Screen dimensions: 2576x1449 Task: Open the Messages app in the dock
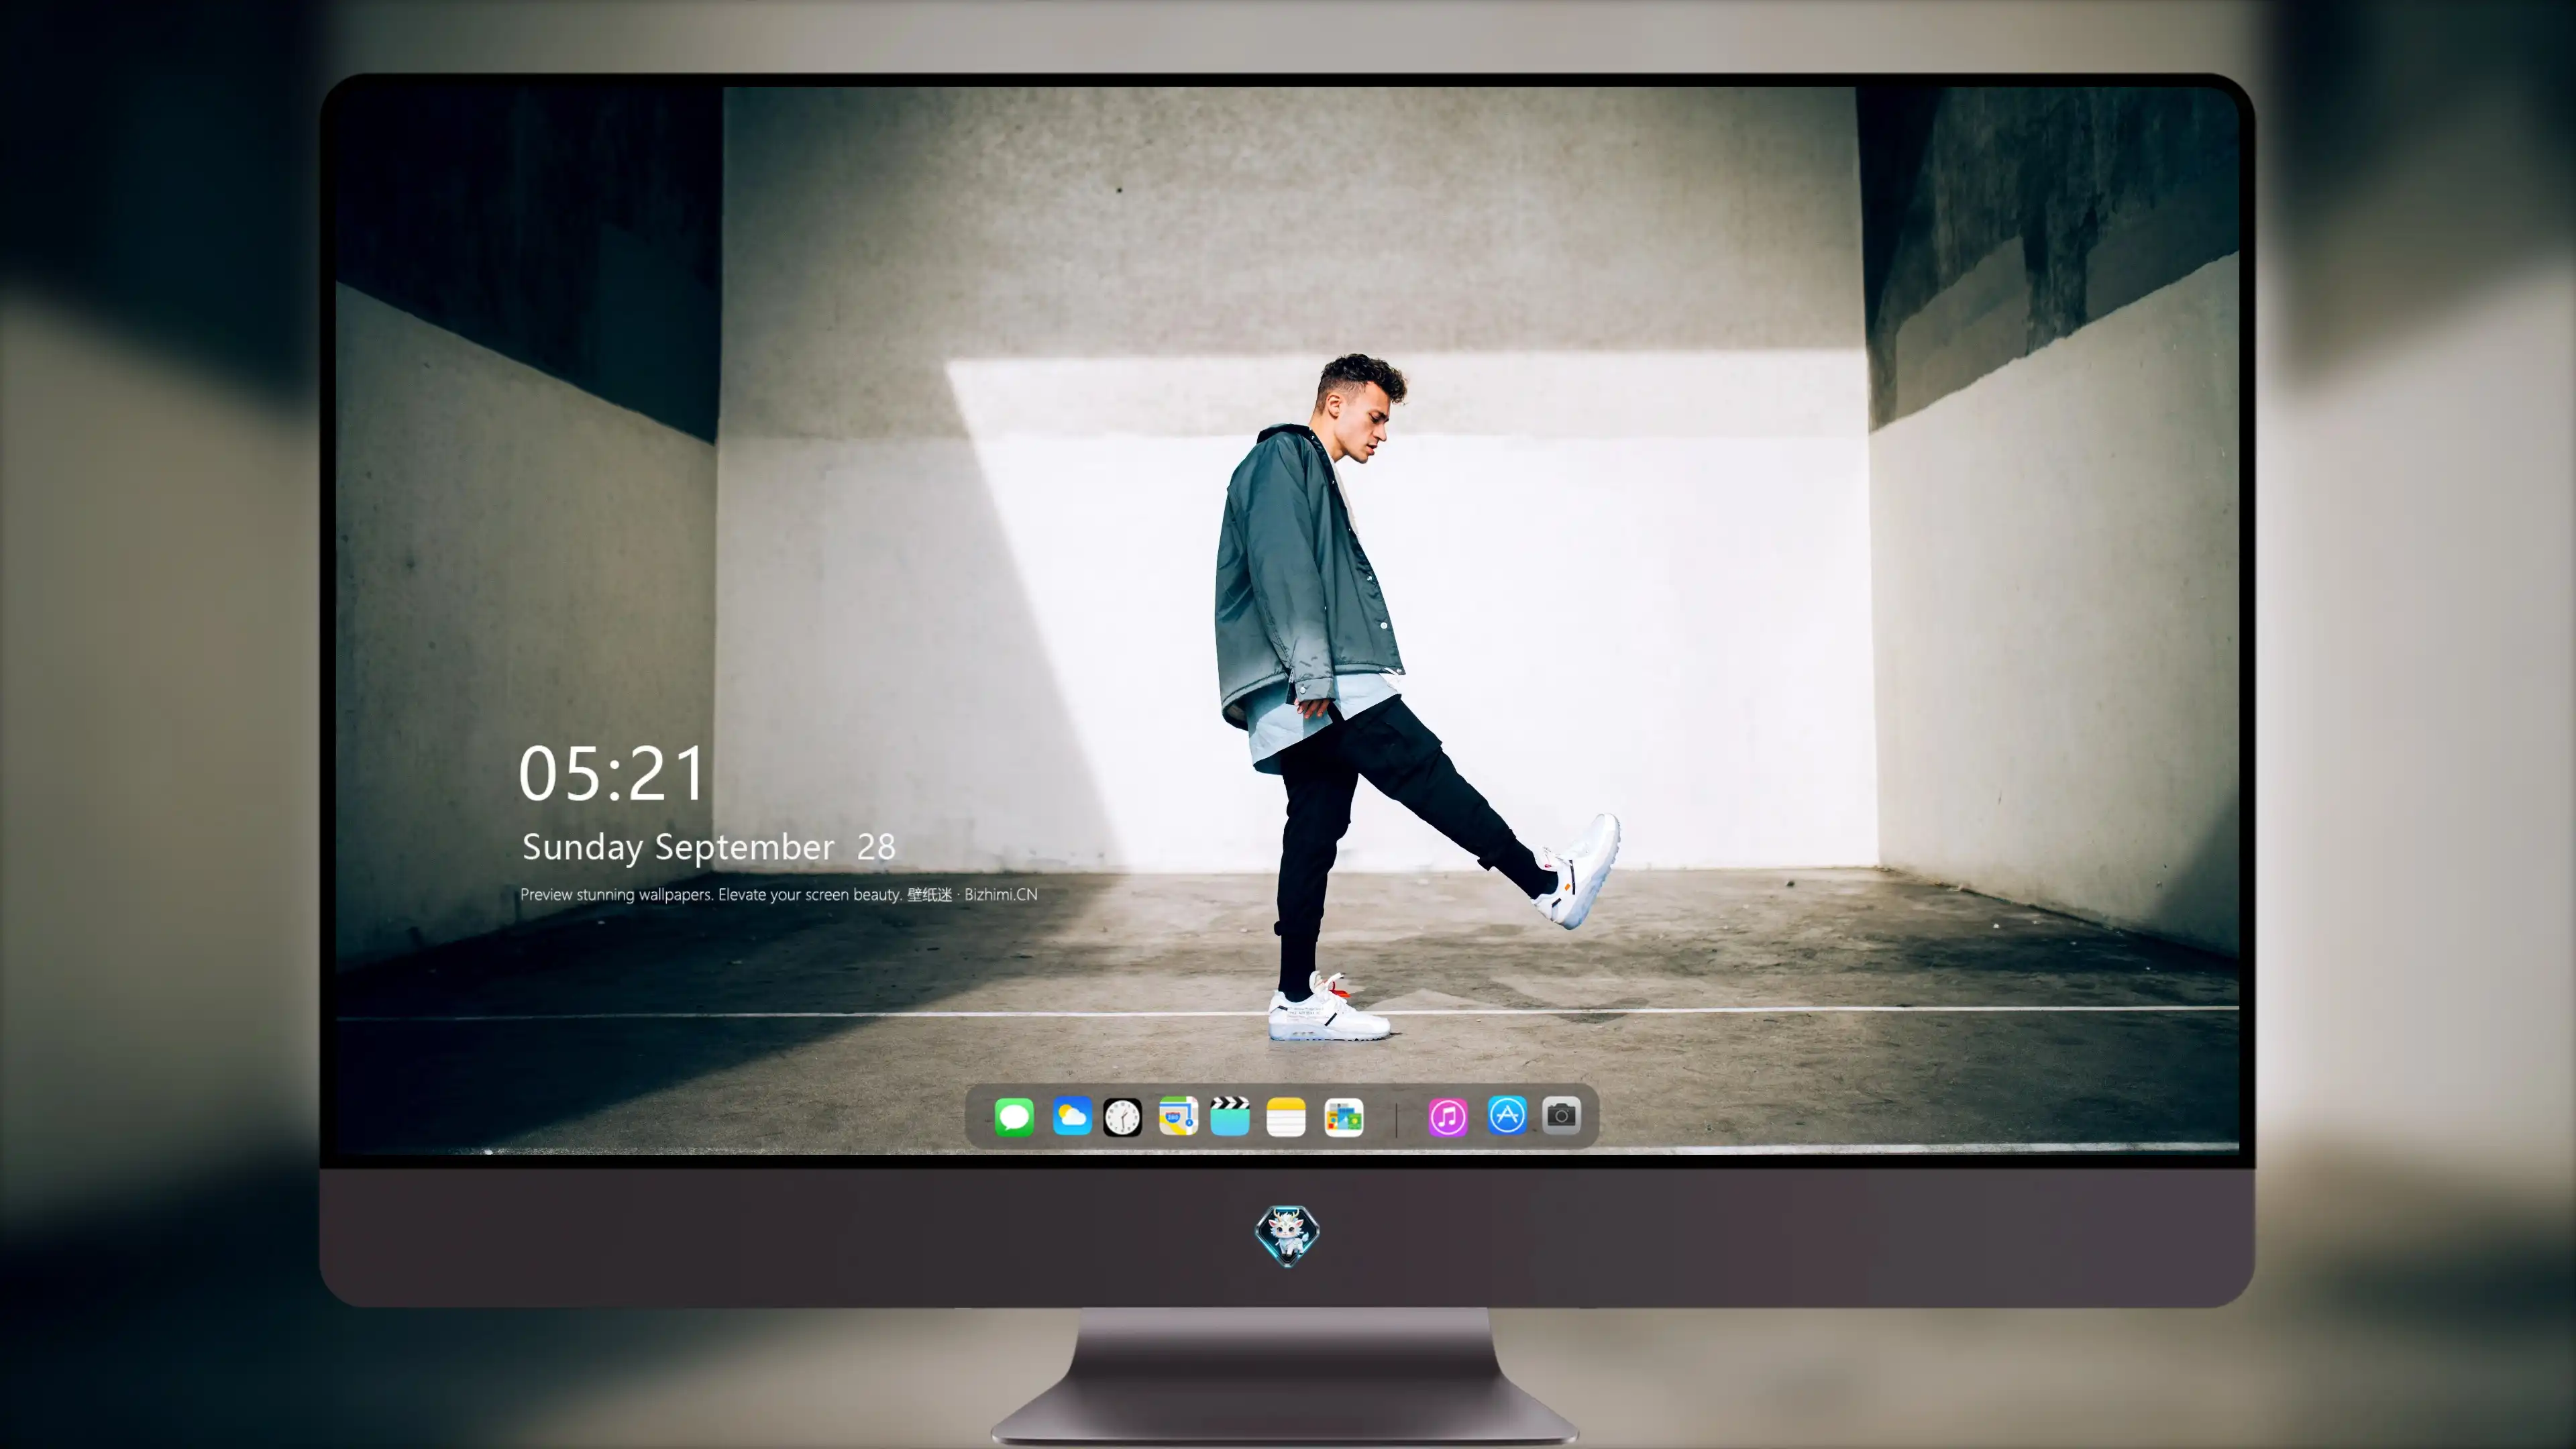tap(1014, 1117)
